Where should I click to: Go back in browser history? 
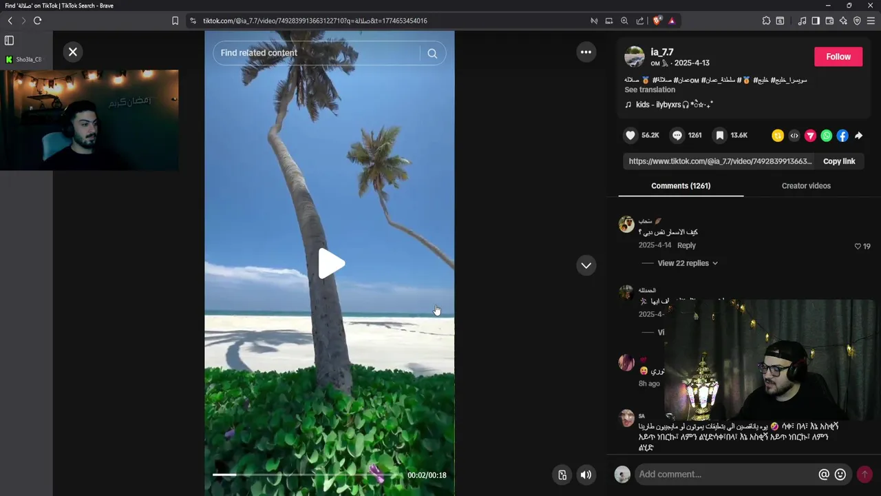pyautogui.click(x=10, y=21)
